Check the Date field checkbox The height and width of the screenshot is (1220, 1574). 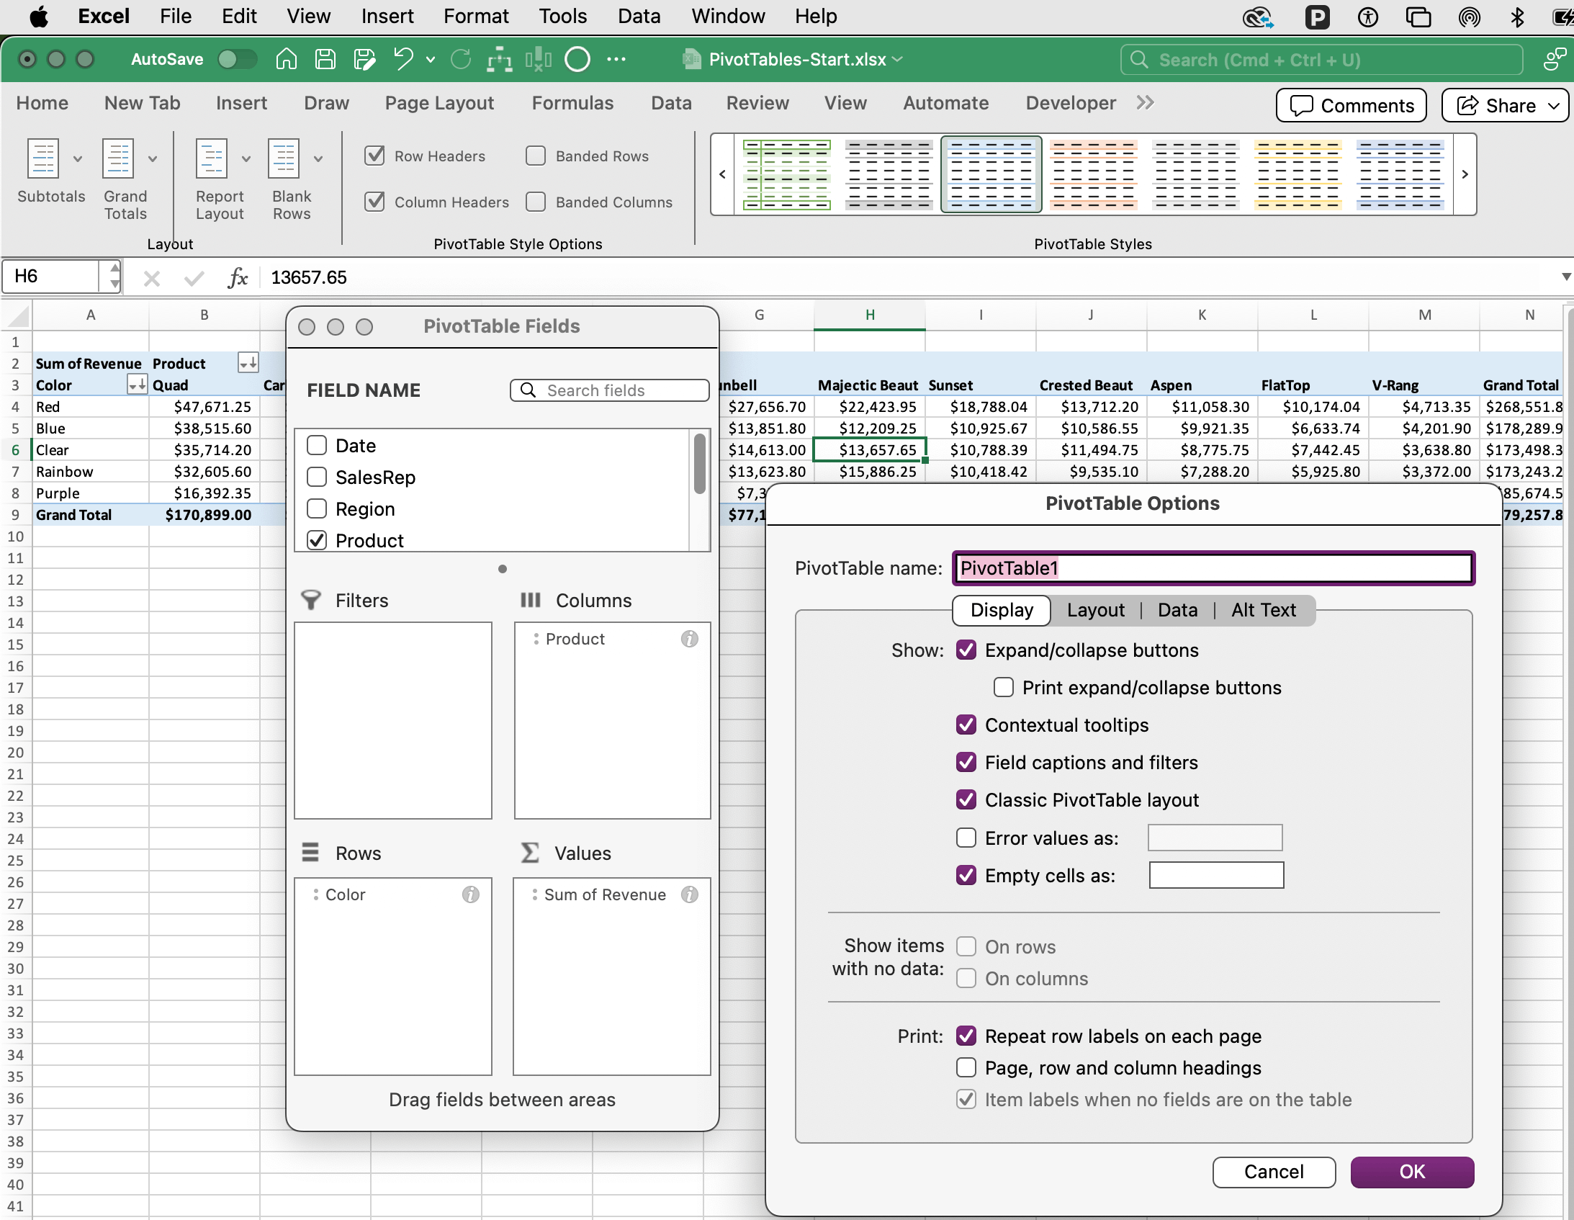(317, 446)
